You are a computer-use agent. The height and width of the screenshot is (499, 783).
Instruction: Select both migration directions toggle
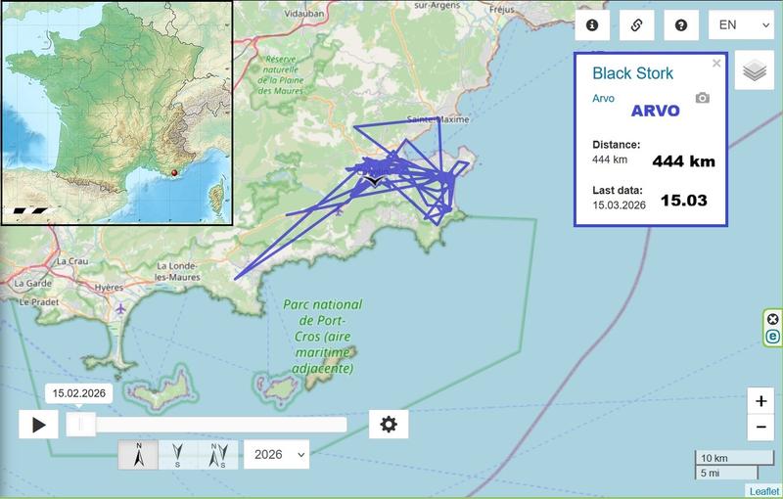(218, 455)
